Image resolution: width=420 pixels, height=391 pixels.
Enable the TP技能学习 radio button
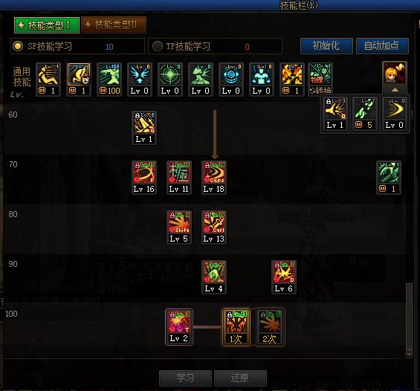click(x=158, y=46)
